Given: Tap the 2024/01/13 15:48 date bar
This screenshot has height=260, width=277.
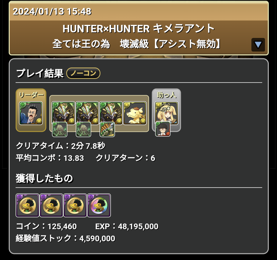Looking at the screenshot, I should [139, 11].
